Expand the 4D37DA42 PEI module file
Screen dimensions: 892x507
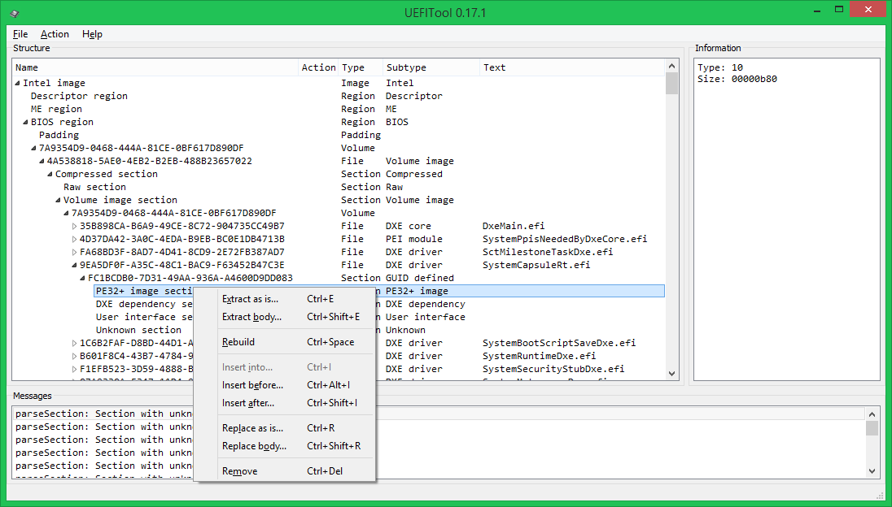[x=75, y=239]
